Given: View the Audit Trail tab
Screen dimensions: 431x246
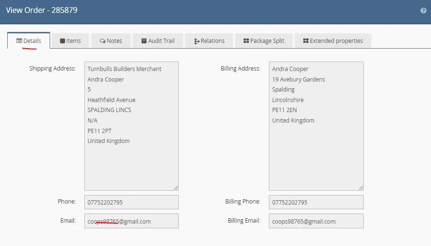Looking at the screenshot, I should (x=158, y=41).
